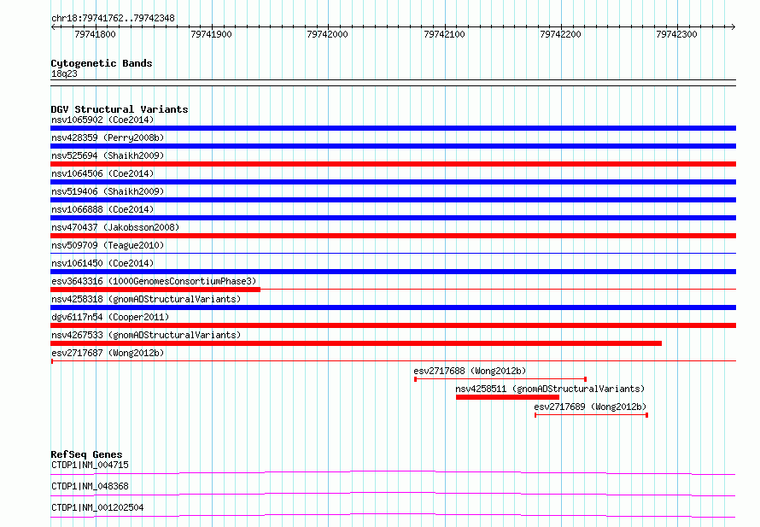This screenshot has width=760, height=527.
Task: Click esv2717689 (Wong2012b) variant label
Action: (x=590, y=407)
